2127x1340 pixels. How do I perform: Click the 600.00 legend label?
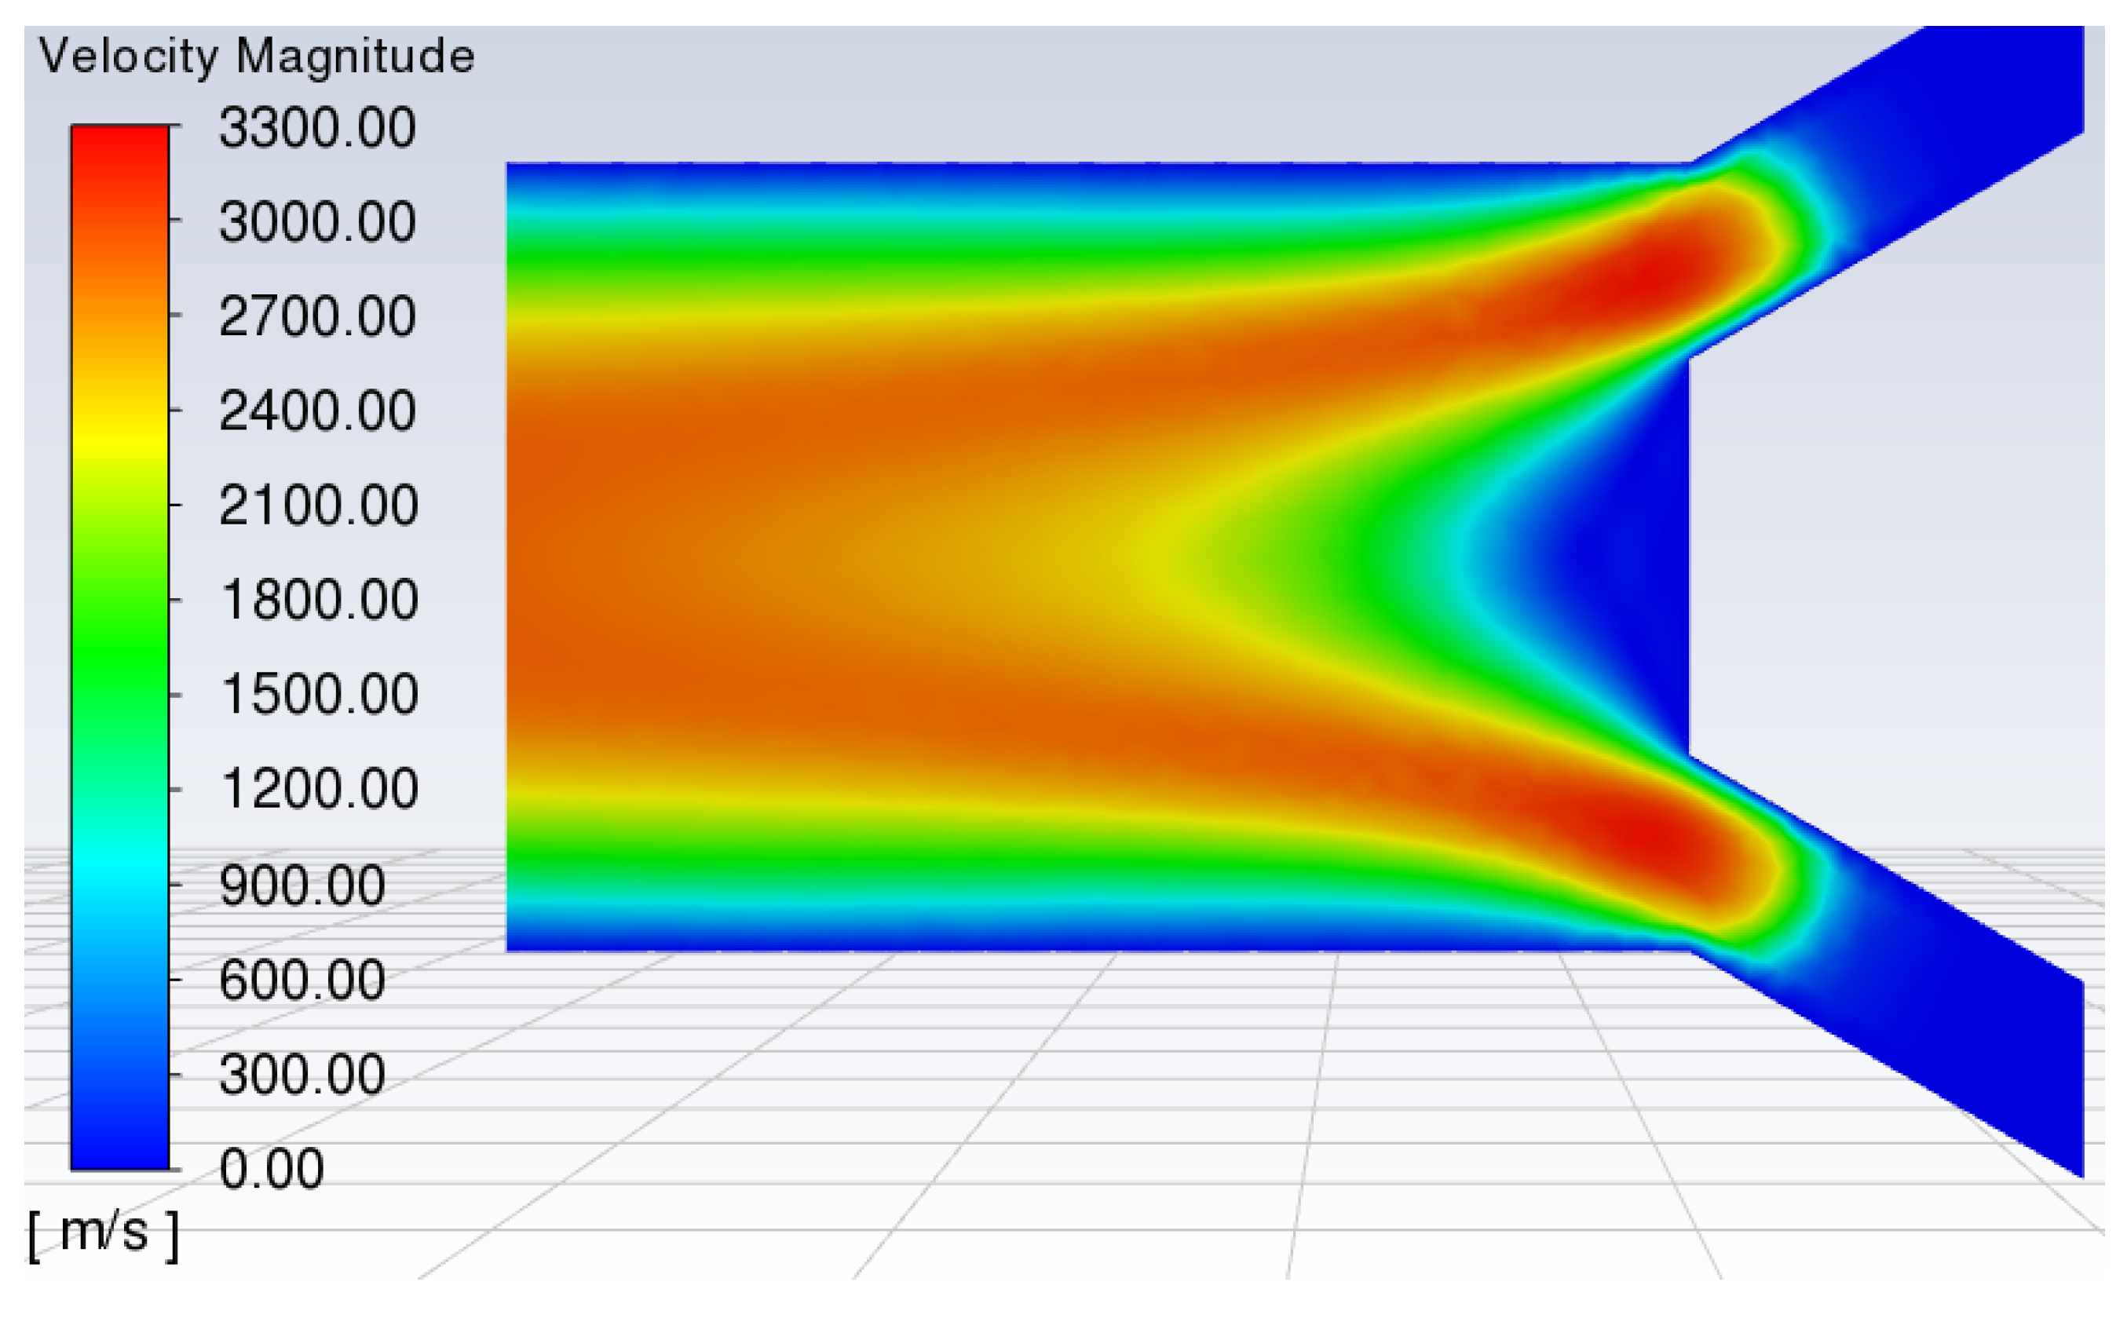[302, 980]
